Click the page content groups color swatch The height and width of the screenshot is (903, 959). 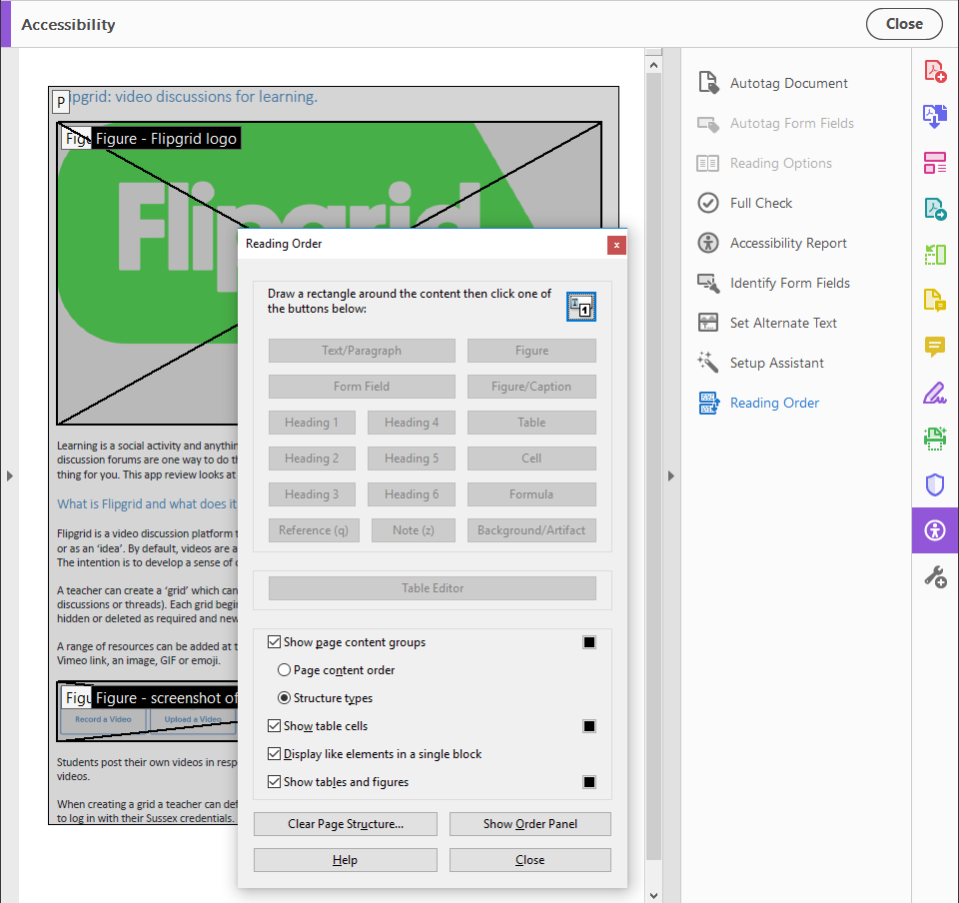[589, 642]
